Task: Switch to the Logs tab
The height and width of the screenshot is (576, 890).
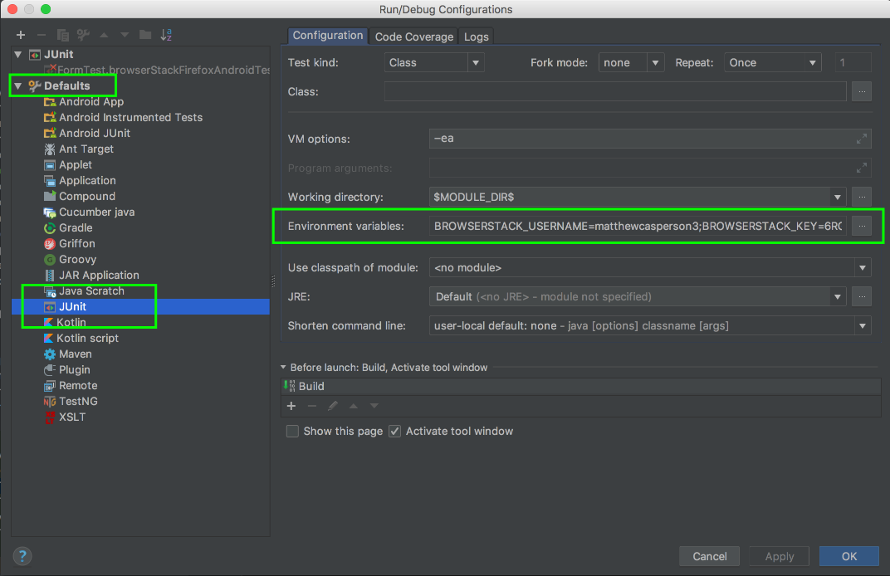Action: pyautogui.click(x=476, y=37)
